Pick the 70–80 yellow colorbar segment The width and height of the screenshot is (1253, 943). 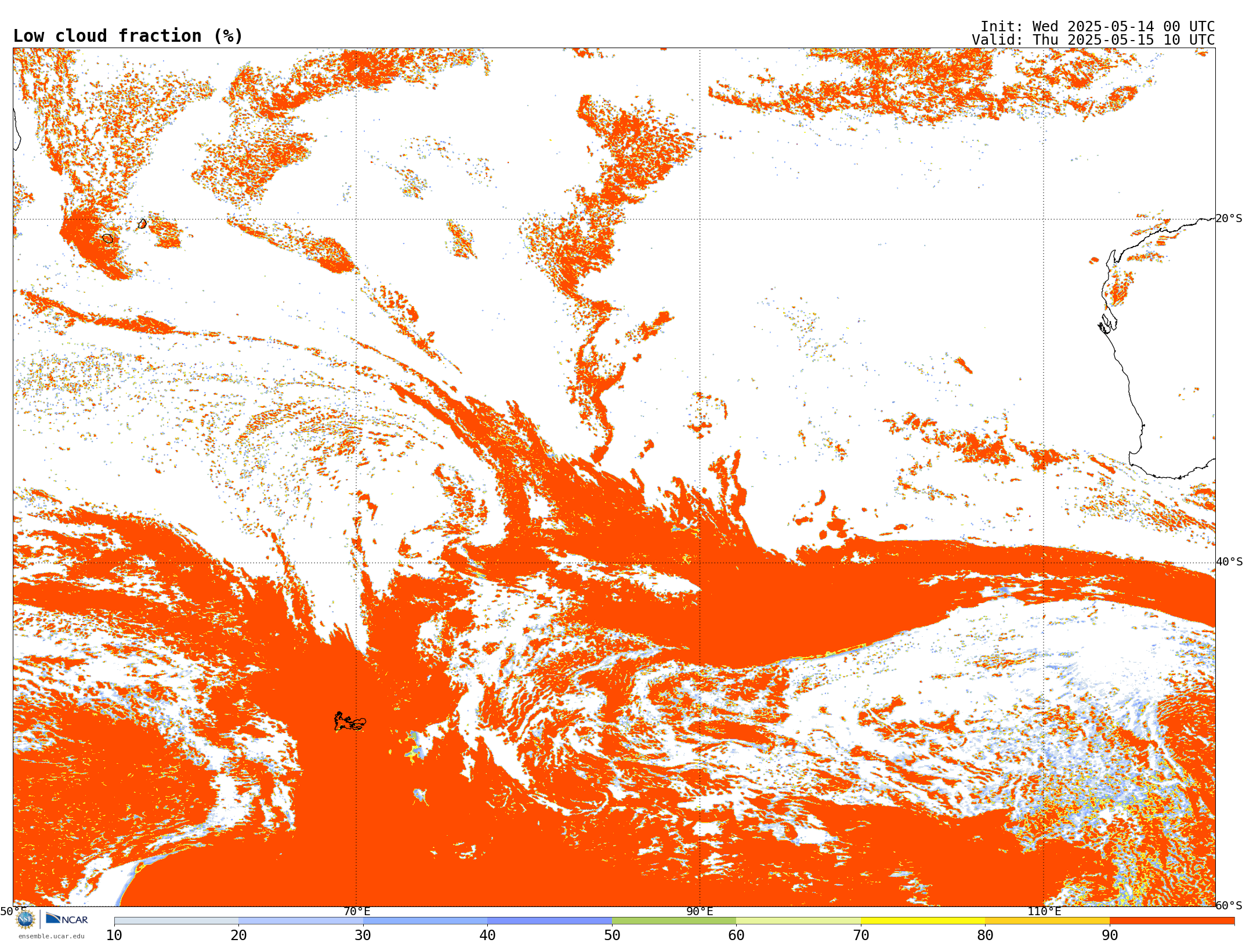click(923, 921)
